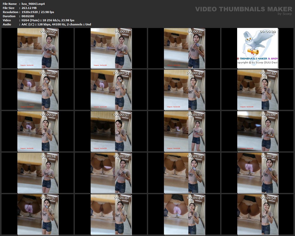Select the thumbnail stamped 00:01:08
Image resolution: width=295 pixels, height=236 pixels.
pos(257,131)
